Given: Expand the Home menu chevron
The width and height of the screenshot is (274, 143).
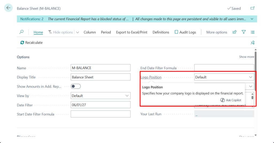Looking at the screenshot, I should 78,32.
